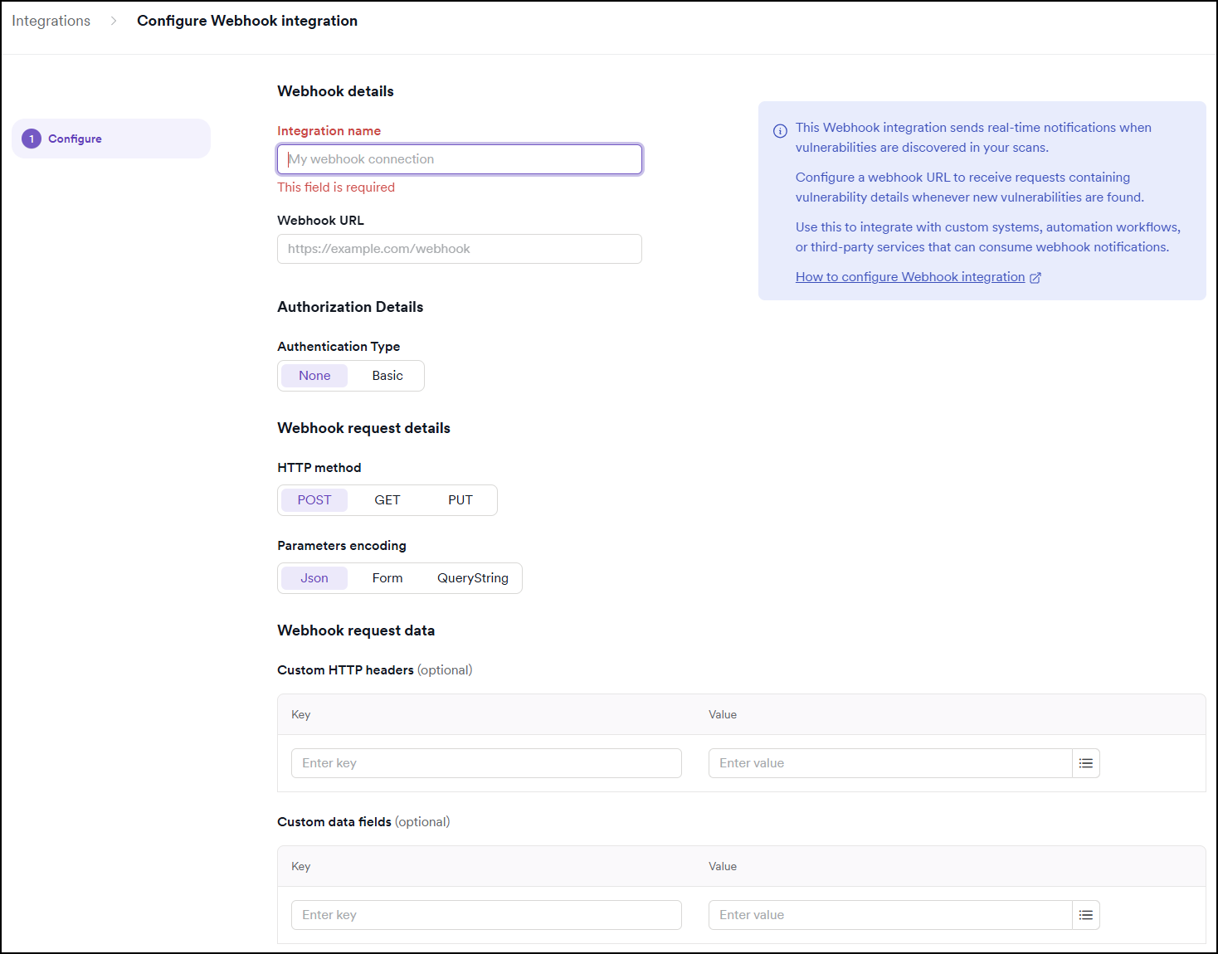The height and width of the screenshot is (954, 1218).
Task: Click the Enter key field under Custom HTTP headers
Action: (485, 762)
